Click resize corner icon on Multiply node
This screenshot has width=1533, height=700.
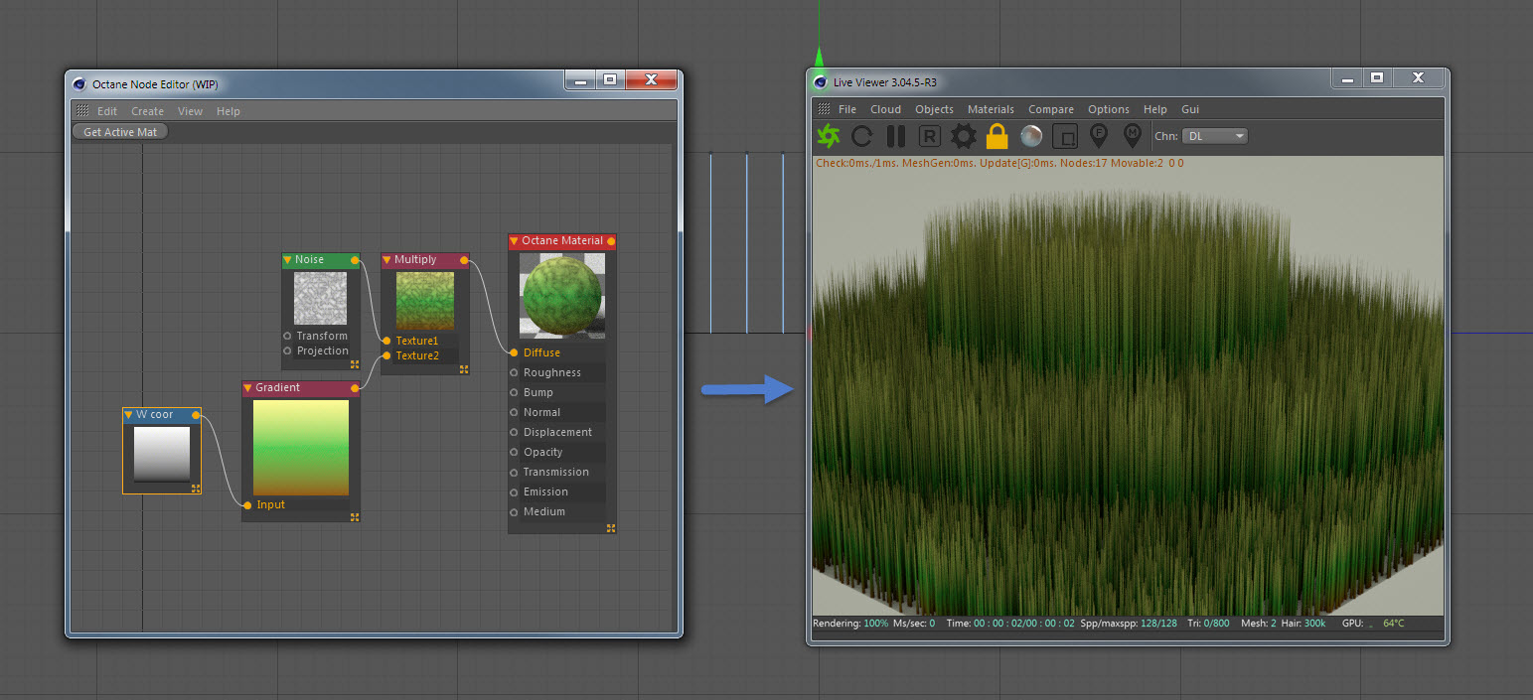click(464, 369)
